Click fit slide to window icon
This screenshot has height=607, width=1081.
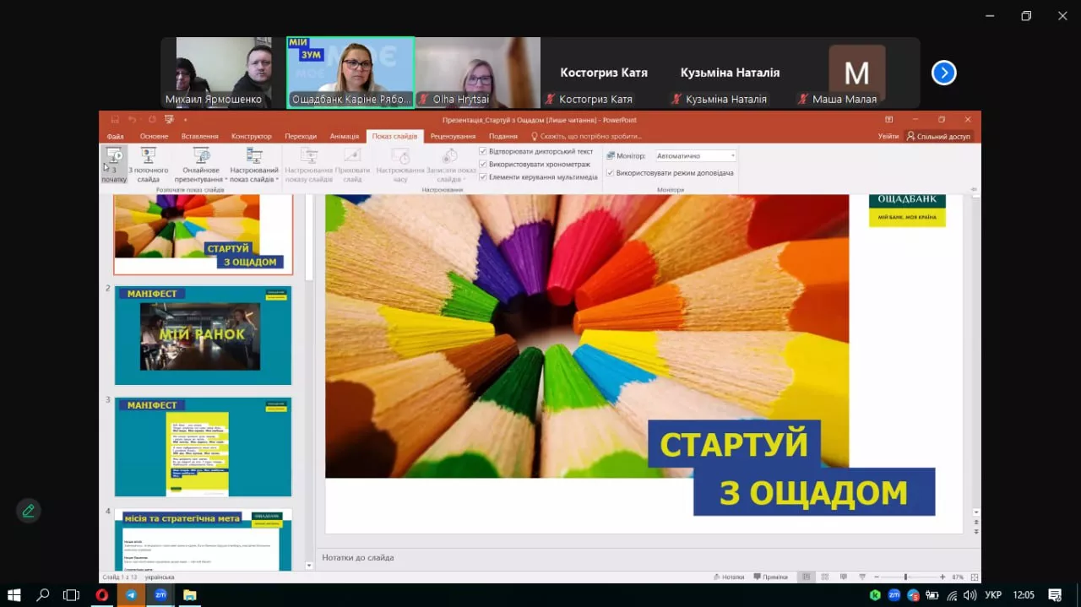tap(975, 577)
